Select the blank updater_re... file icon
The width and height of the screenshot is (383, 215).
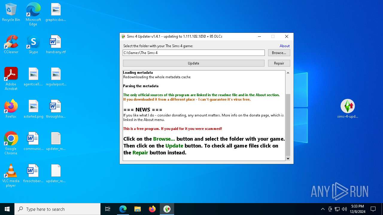[x=56, y=174]
